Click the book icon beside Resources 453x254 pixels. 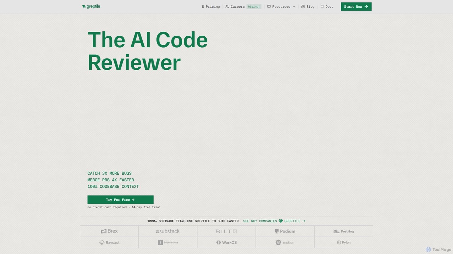(269, 7)
